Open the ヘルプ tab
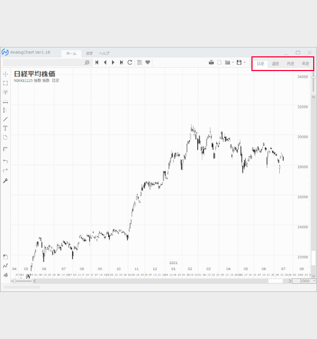 click(104, 53)
